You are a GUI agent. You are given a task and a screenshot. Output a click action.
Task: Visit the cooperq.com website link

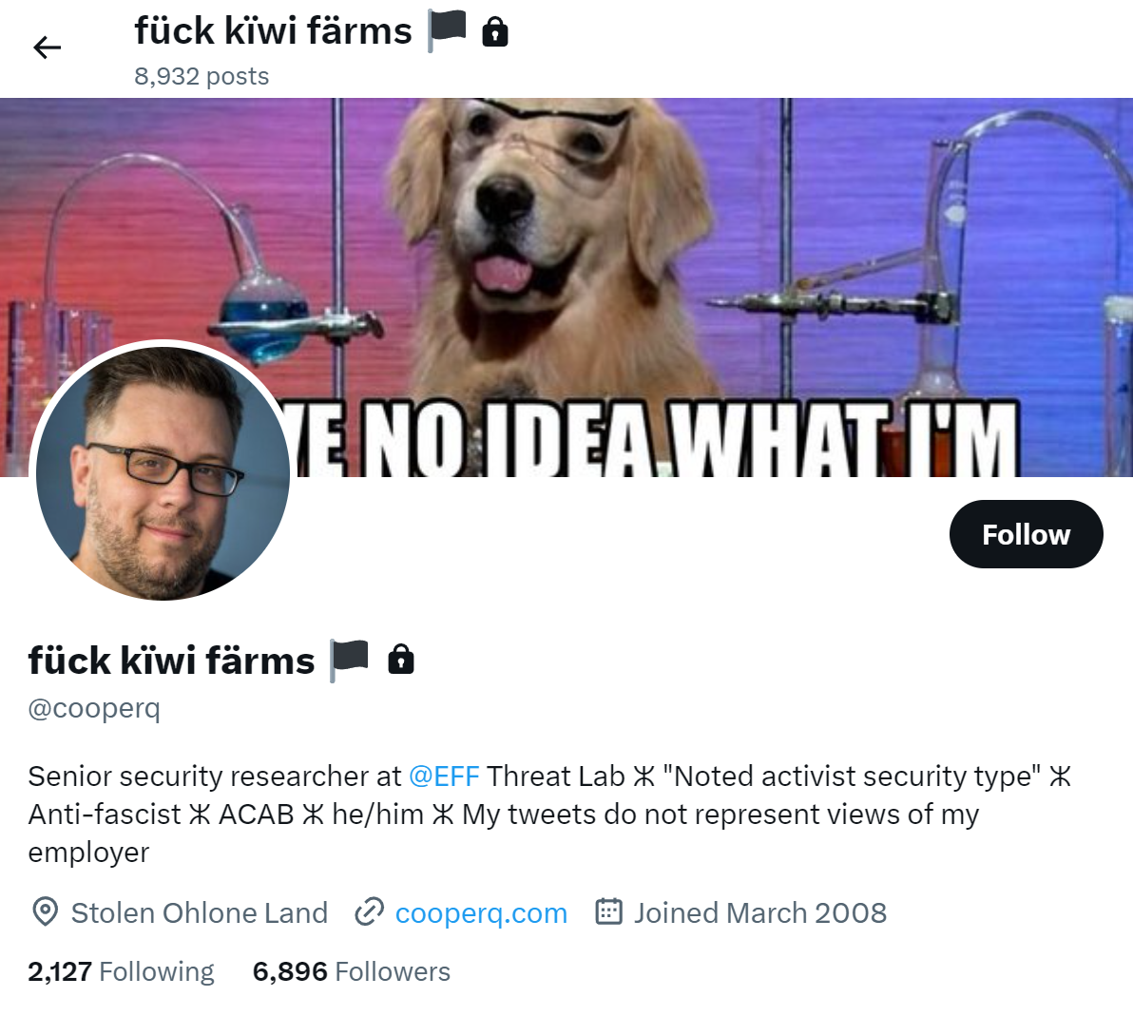pyautogui.click(x=481, y=912)
